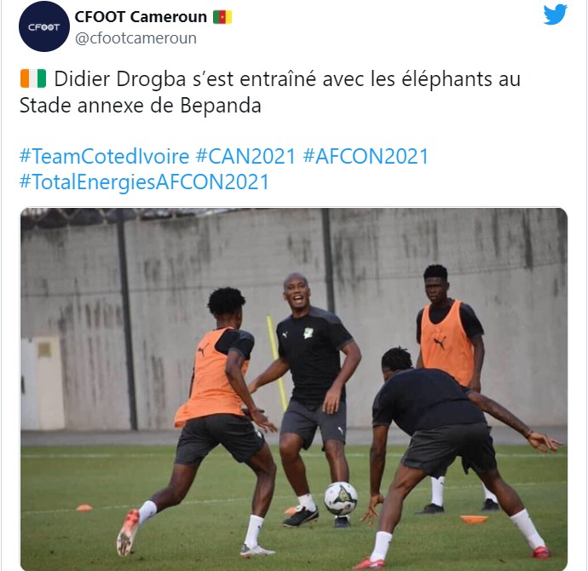
Task: Click the Puma logo on the left orange bib
Action: tap(203, 351)
